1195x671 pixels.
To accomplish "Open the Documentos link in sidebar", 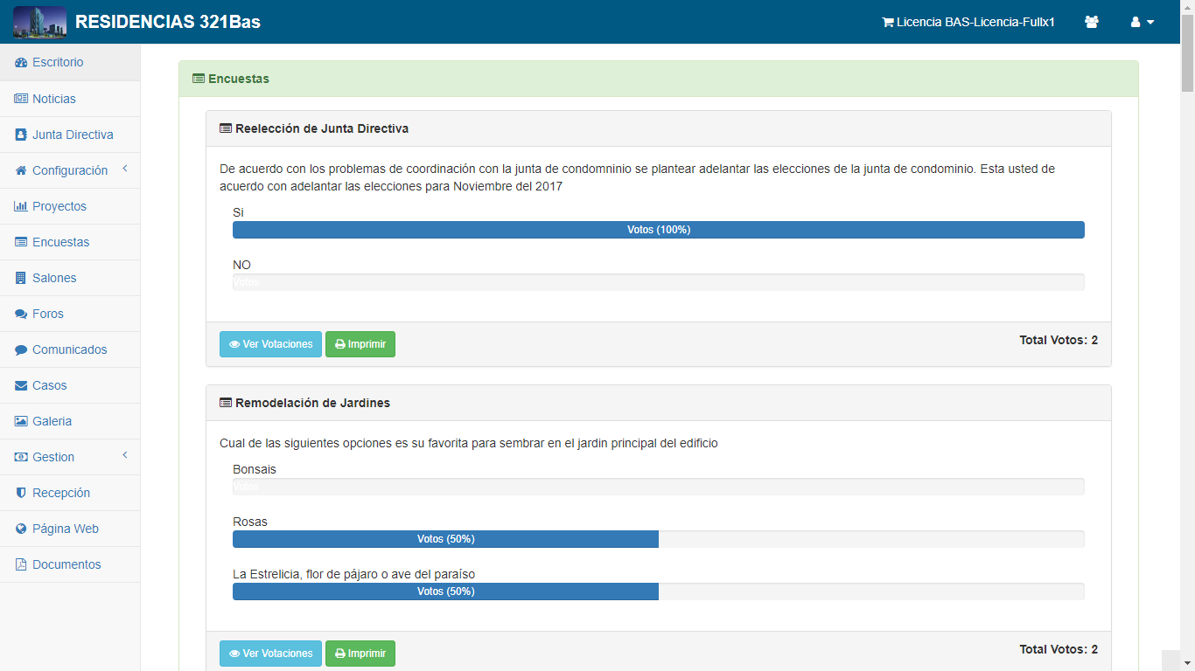I will pos(66,564).
